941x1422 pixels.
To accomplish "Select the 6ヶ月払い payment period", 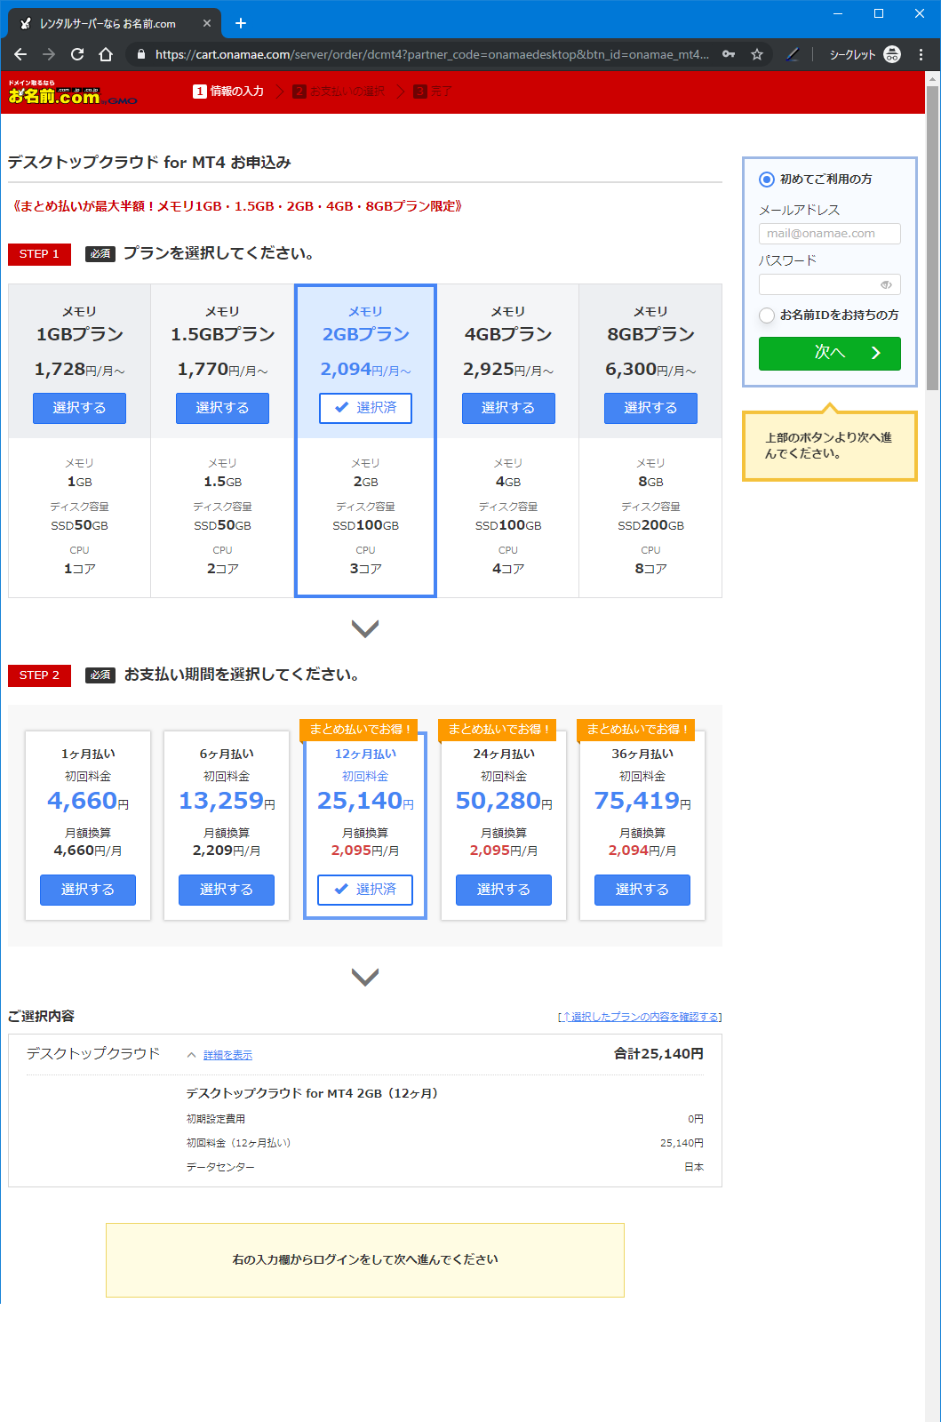I will pyautogui.click(x=227, y=890).
